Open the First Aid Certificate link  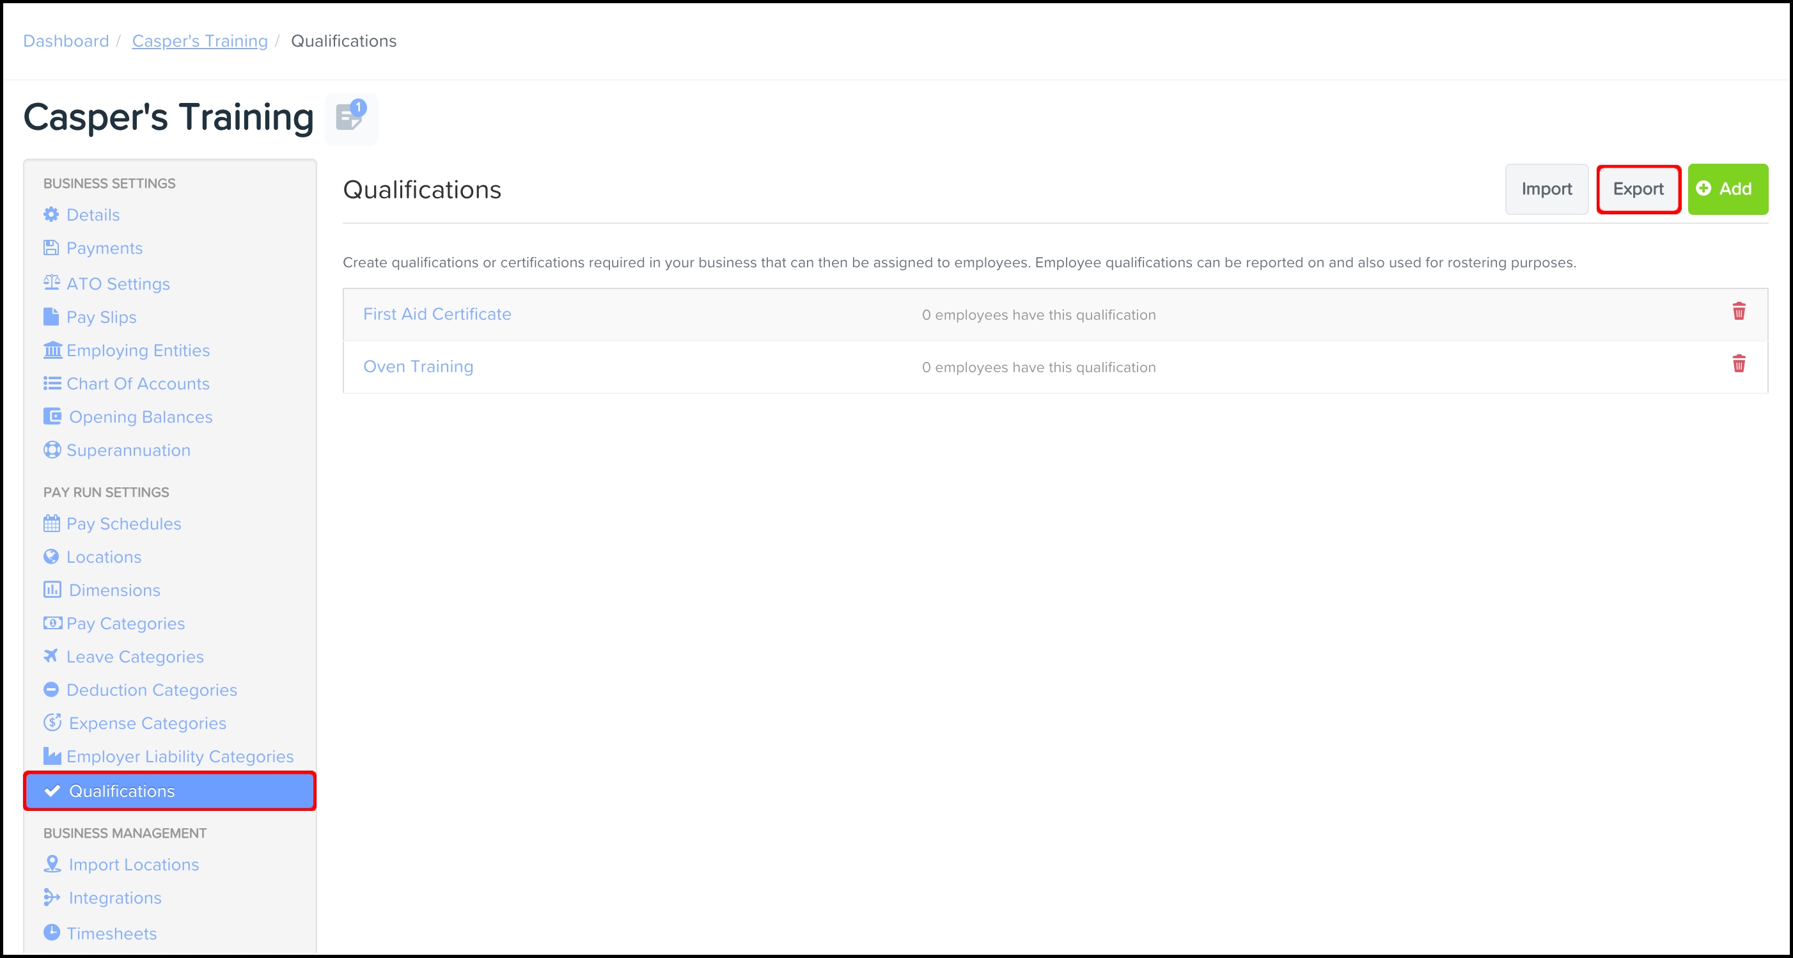[436, 314]
